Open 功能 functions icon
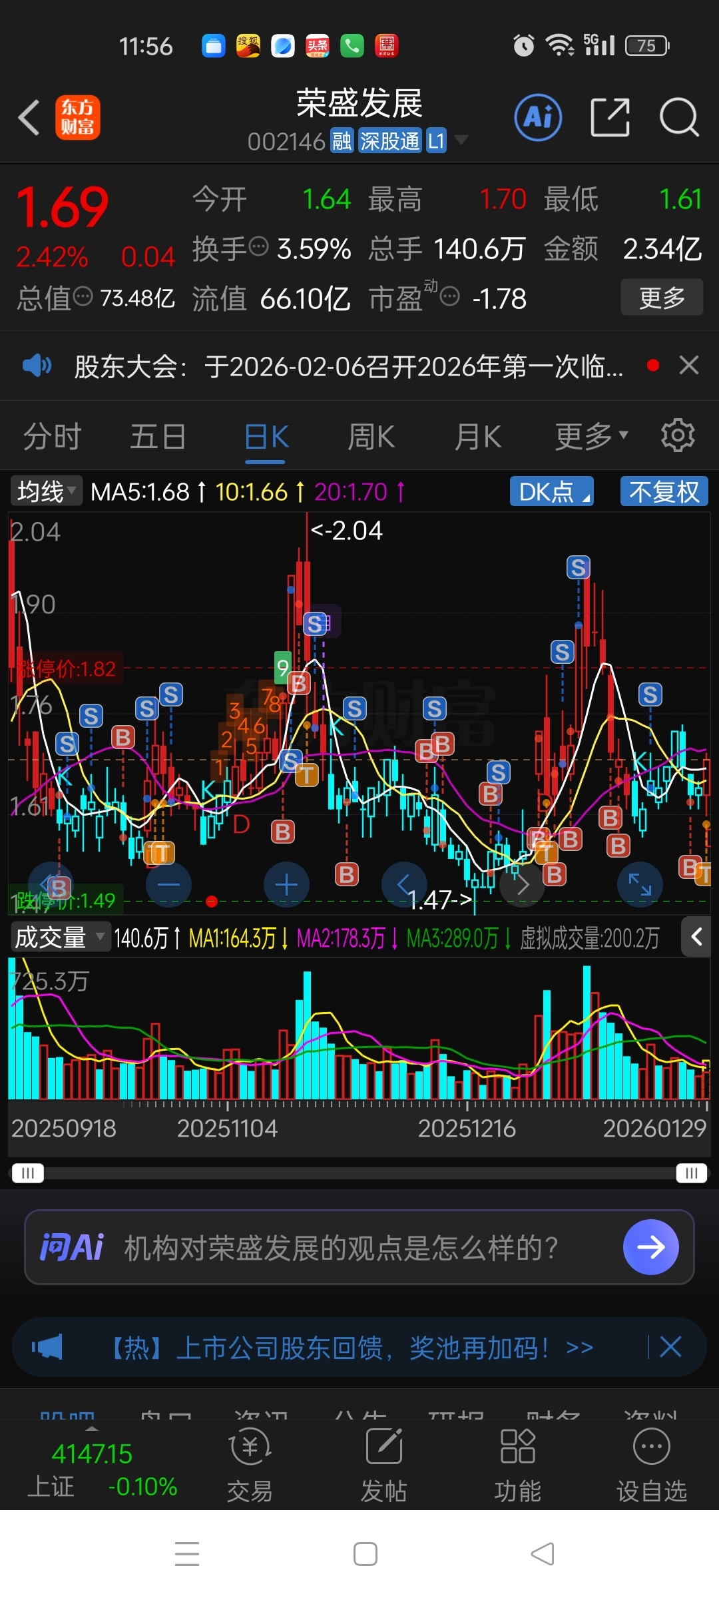The image size is (719, 1598). [x=517, y=1465]
